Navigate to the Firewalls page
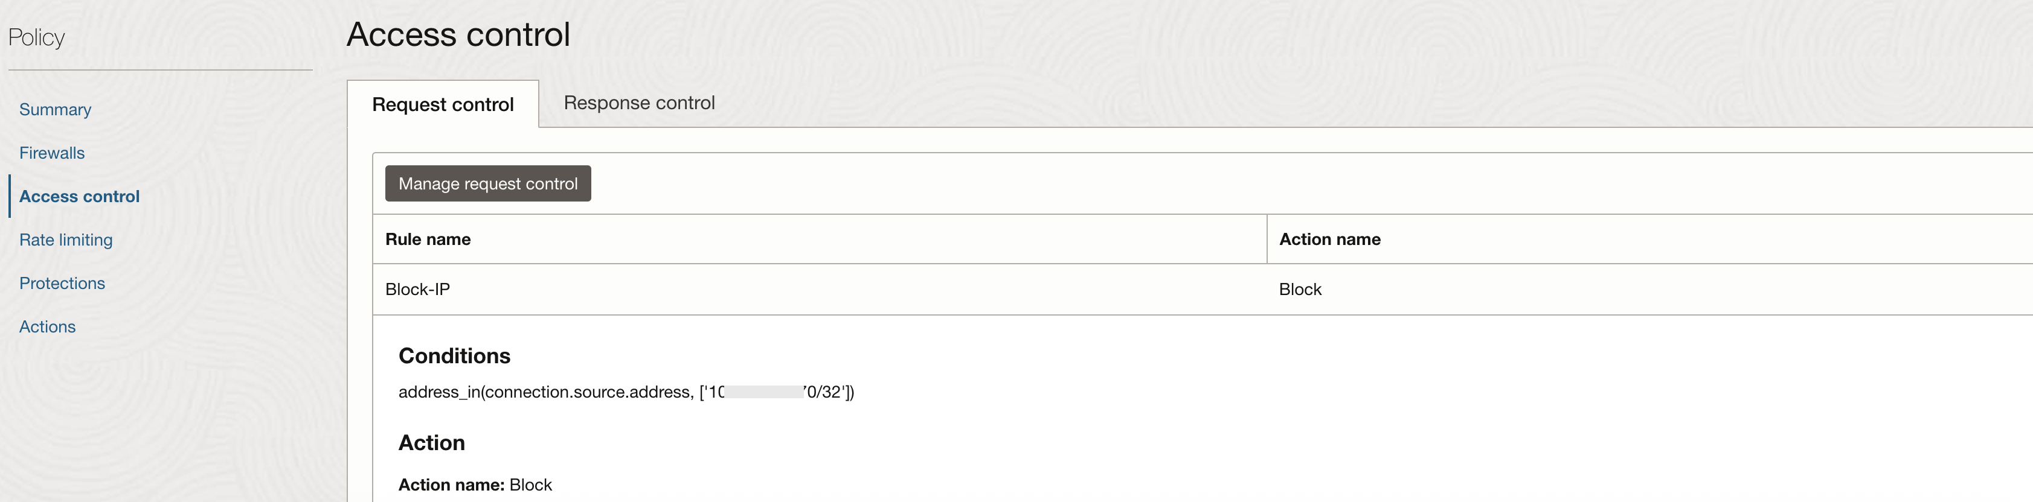Screen dimensions: 2033x502 [51, 153]
